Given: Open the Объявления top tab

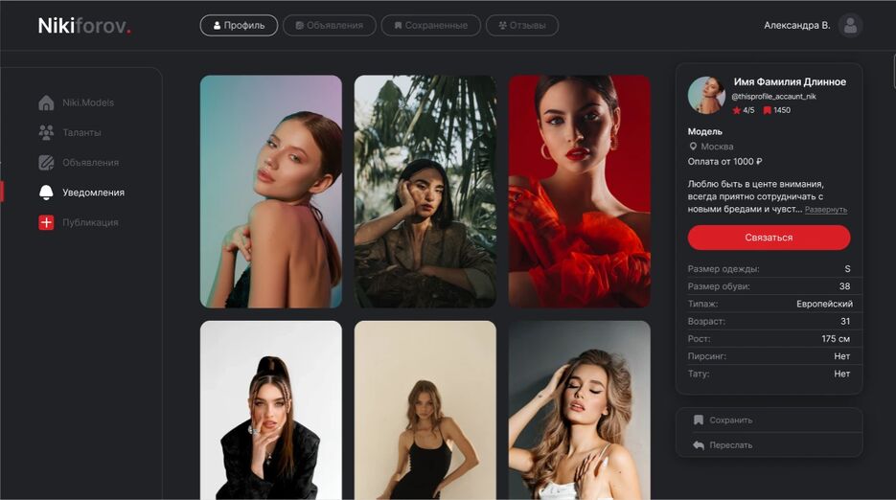Looking at the screenshot, I should pyautogui.click(x=330, y=26).
